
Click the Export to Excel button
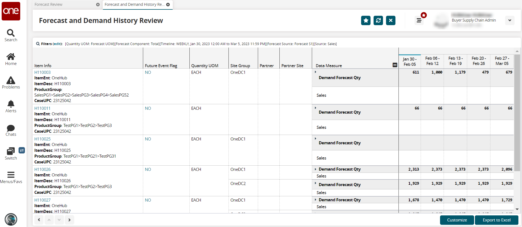pyautogui.click(x=497, y=220)
